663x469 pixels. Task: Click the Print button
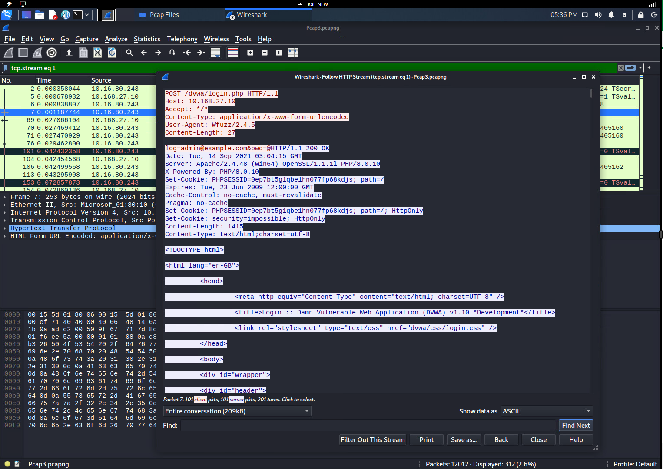pos(426,440)
